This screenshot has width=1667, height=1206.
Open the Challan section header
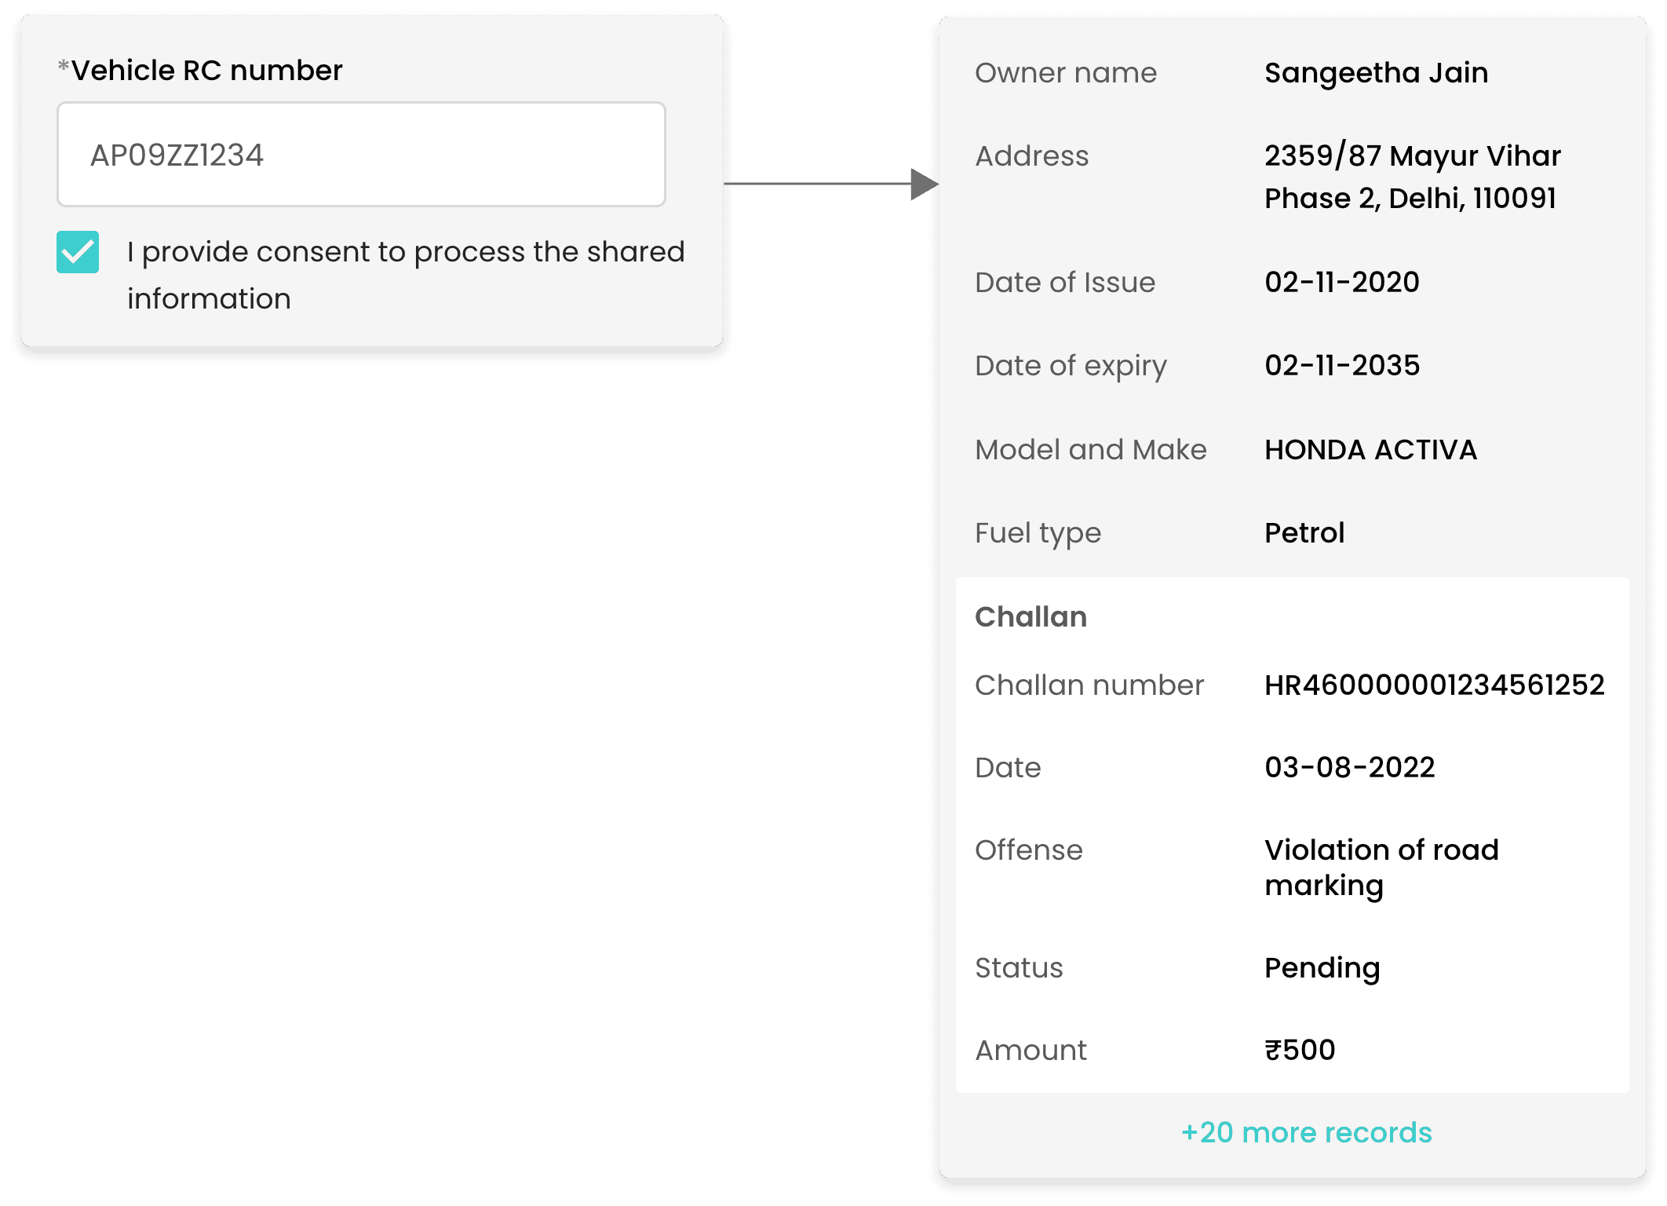pyautogui.click(x=1030, y=617)
